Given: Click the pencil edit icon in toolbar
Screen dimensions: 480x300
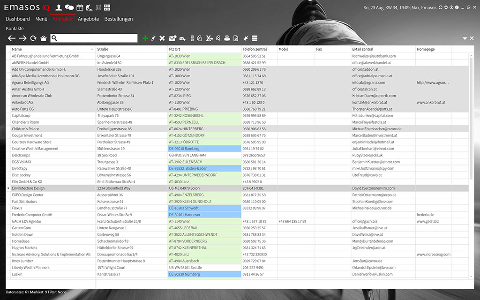Looking at the screenshot, I should pos(153,38).
